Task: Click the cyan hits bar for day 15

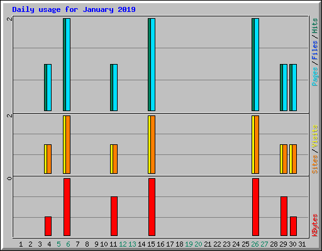Action: [x=153, y=65]
